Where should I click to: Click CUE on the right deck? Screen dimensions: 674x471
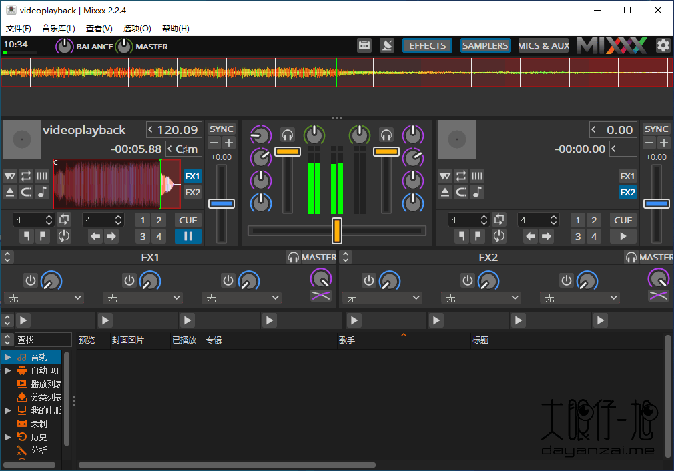coord(623,220)
